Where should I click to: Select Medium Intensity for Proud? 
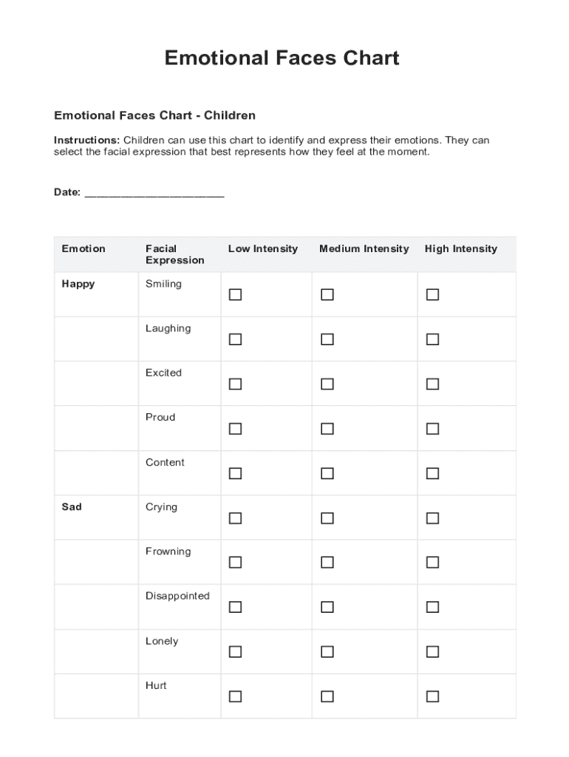[x=327, y=429]
